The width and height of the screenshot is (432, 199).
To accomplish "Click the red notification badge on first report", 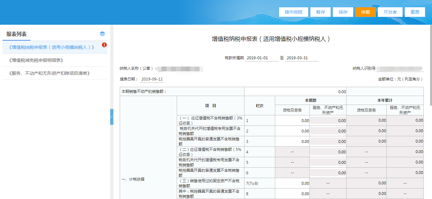I will coord(104,45).
